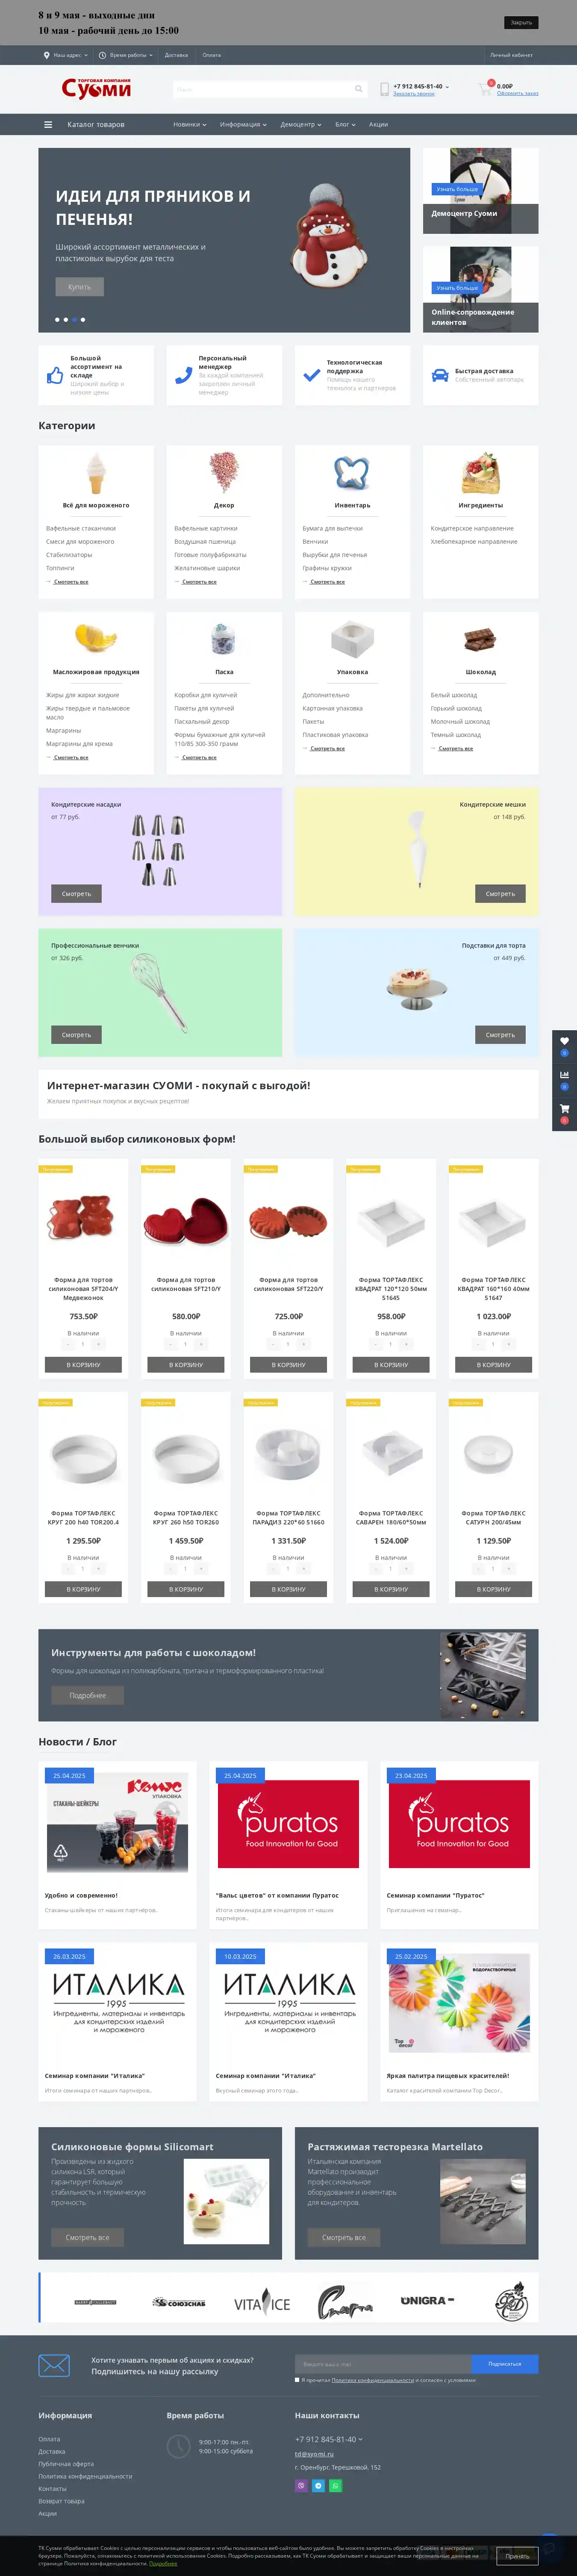Increase quantity for Форма Медвежонок product

point(98,1344)
